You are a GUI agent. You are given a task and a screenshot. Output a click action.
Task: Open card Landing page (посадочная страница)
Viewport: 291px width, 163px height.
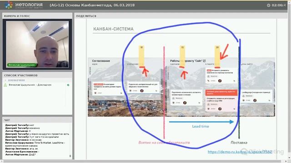(x=256, y=96)
